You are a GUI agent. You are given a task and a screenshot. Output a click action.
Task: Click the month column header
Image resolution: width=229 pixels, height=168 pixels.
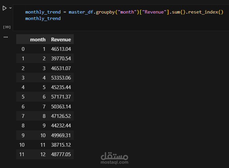pyautogui.click(x=38, y=40)
